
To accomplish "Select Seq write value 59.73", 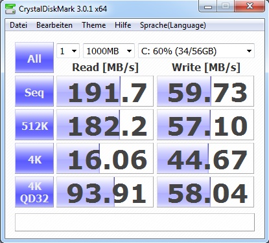I will point(205,91).
